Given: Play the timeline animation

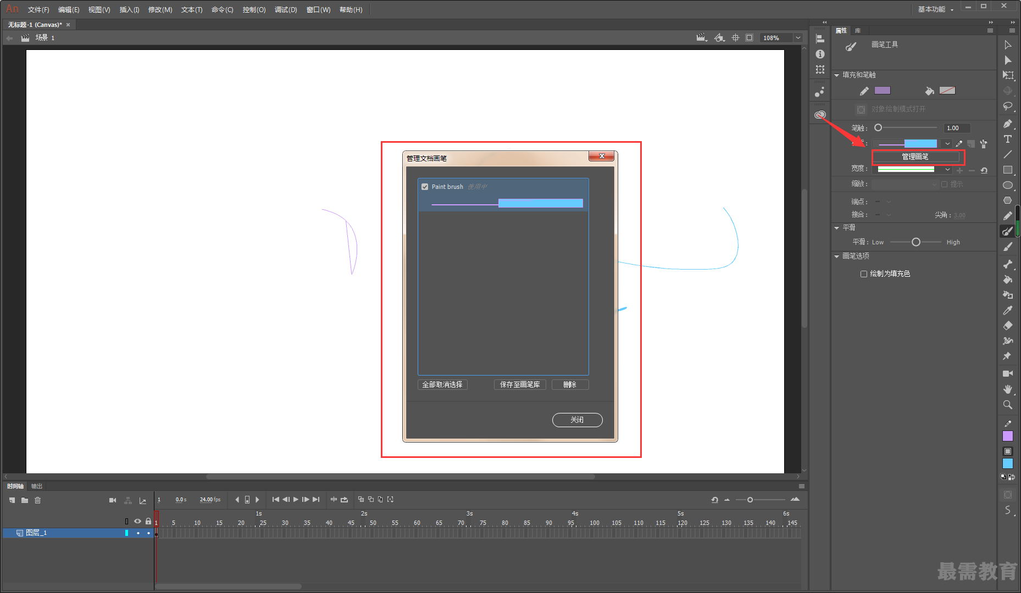Looking at the screenshot, I should coord(296,500).
